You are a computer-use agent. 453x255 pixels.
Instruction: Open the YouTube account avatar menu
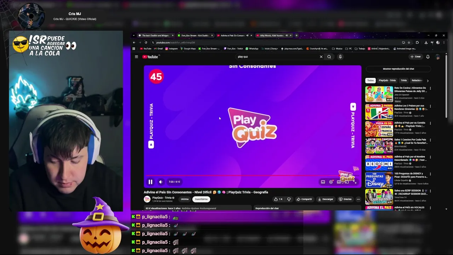point(438,57)
